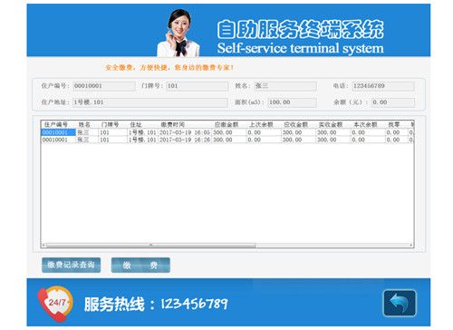Select the second record row 00010001
453x330 pixels.
tap(227, 140)
